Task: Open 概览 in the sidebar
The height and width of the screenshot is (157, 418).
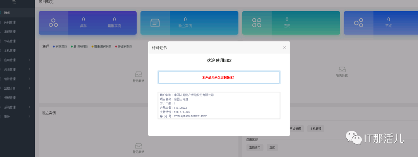Action: pos(17,13)
